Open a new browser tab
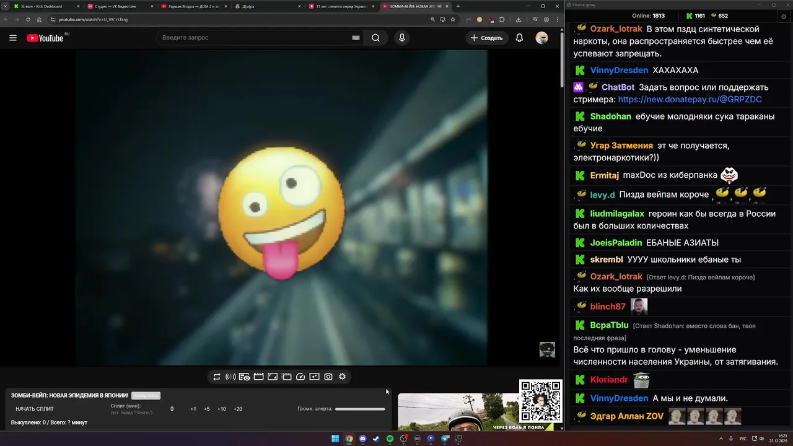The height and width of the screenshot is (446, 793). pyautogui.click(x=458, y=6)
